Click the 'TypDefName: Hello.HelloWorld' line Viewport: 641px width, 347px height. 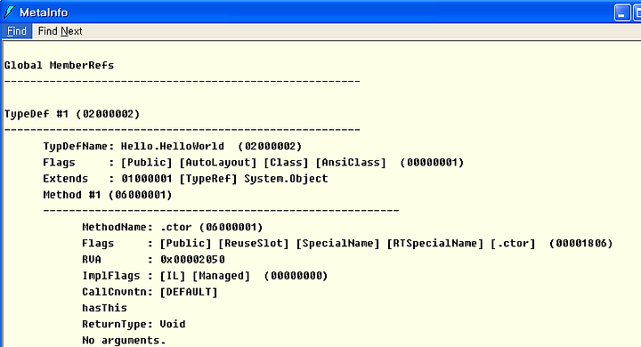pyautogui.click(x=172, y=146)
